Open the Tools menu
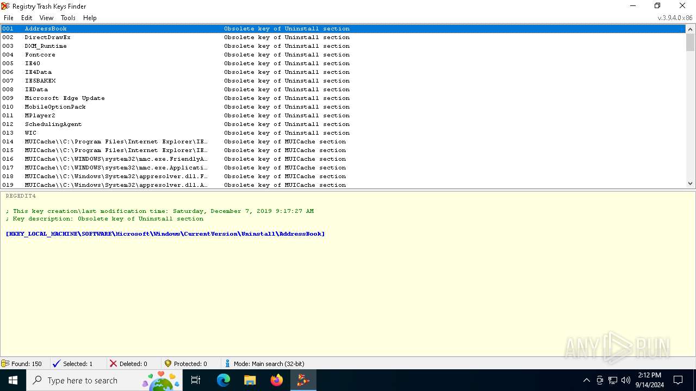Screen dimensions: 696x391 click(x=68, y=18)
